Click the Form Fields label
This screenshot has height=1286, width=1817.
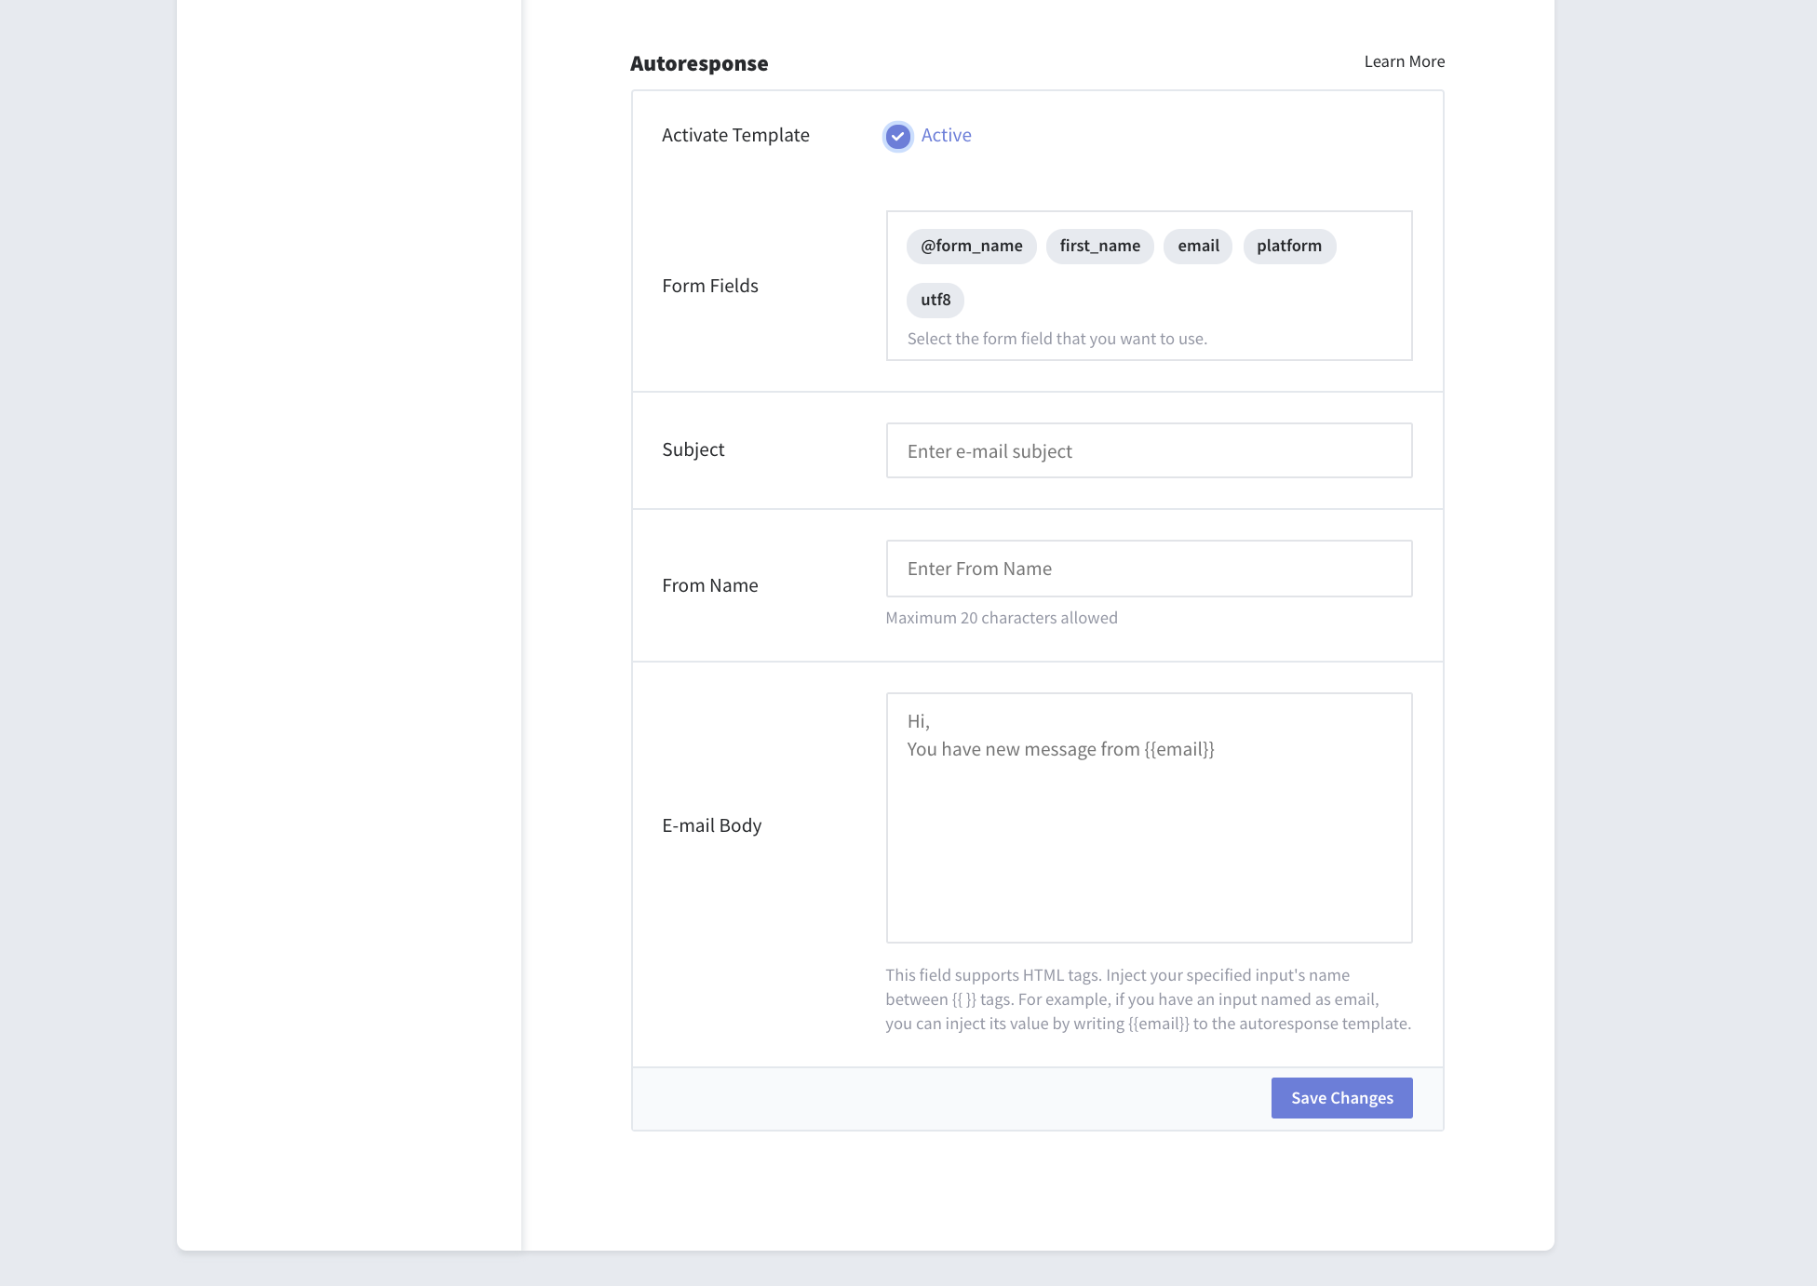(710, 286)
